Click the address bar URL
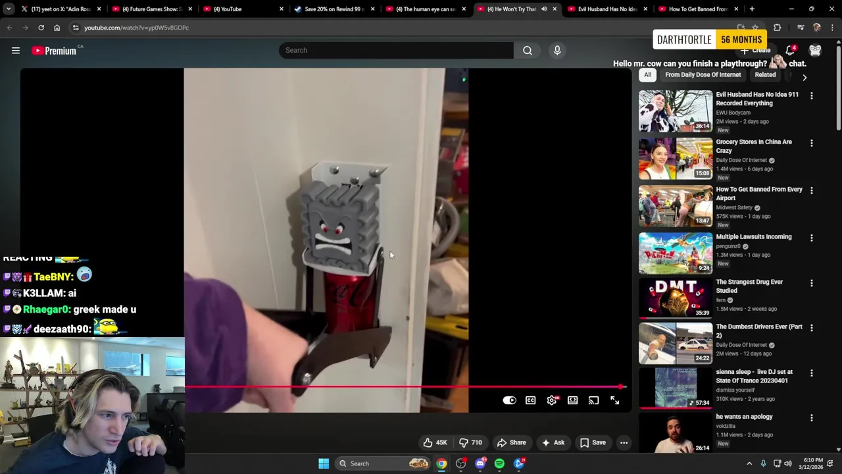 point(136,28)
